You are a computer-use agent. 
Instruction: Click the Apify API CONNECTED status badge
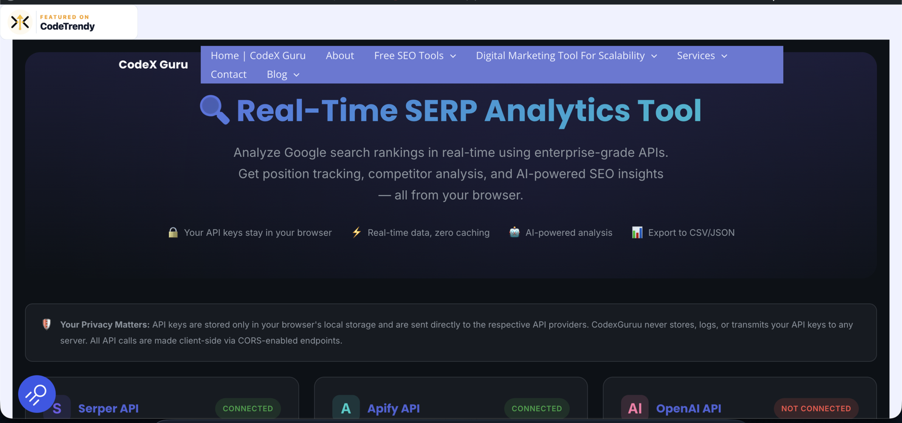click(x=537, y=408)
